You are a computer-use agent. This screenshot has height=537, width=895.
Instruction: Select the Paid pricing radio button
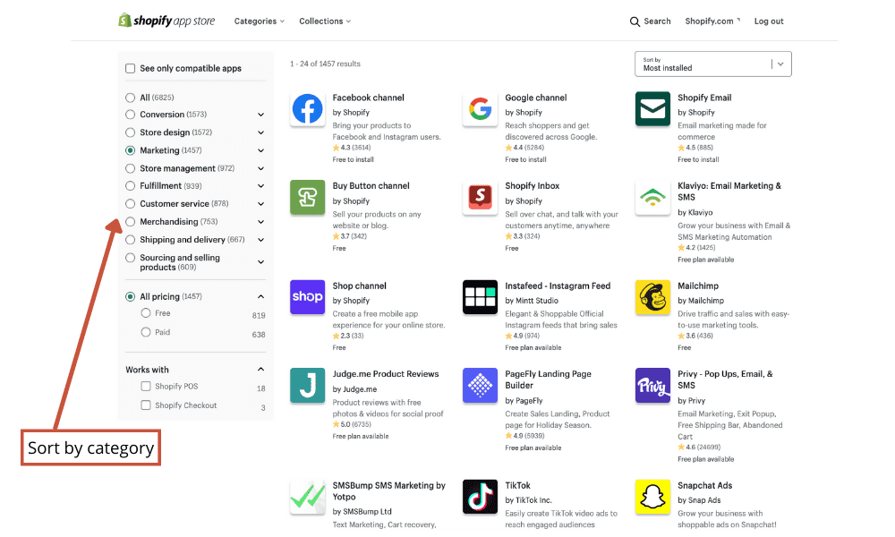tap(146, 332)
